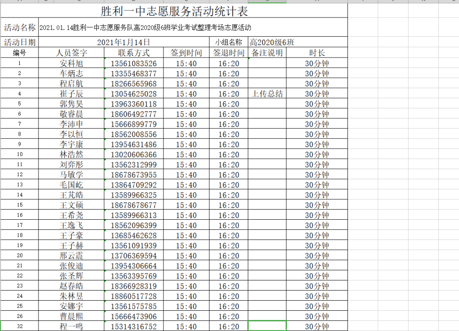Select phone number 13954631486
459x331 pixels.
pos(134,144)
